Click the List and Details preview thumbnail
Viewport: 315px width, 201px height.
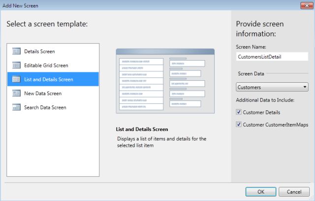point(165,81)
